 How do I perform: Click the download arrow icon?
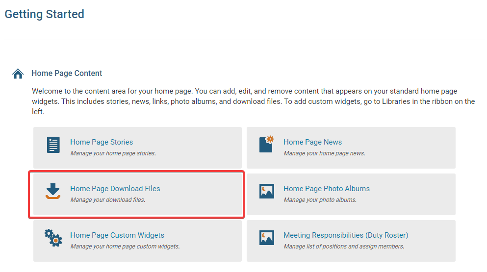(53, 191)
